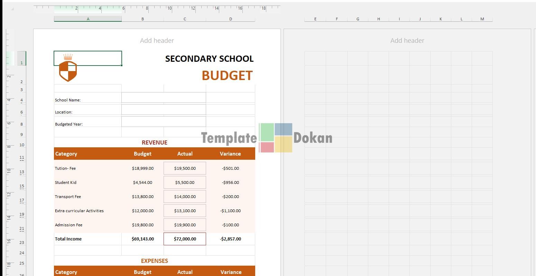Screen dimensions: 536x276
Task: Select row 10 header
Action: [22, 145]
